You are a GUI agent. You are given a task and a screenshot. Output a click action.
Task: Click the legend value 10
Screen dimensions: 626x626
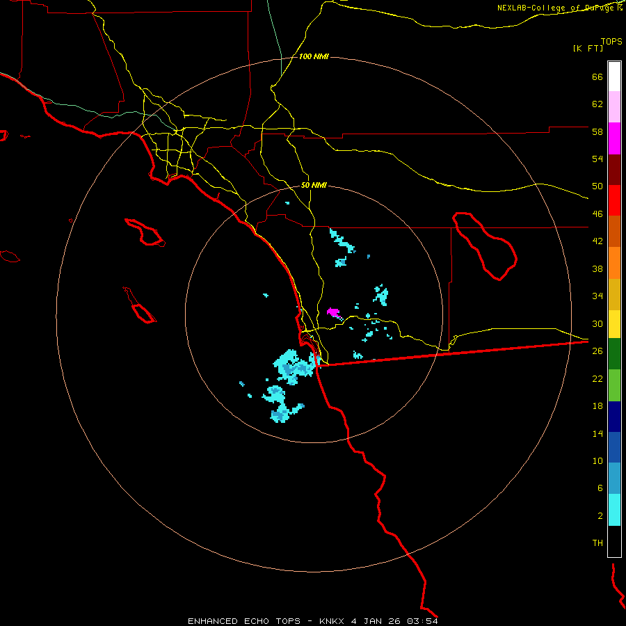click(x=597, y=461)
